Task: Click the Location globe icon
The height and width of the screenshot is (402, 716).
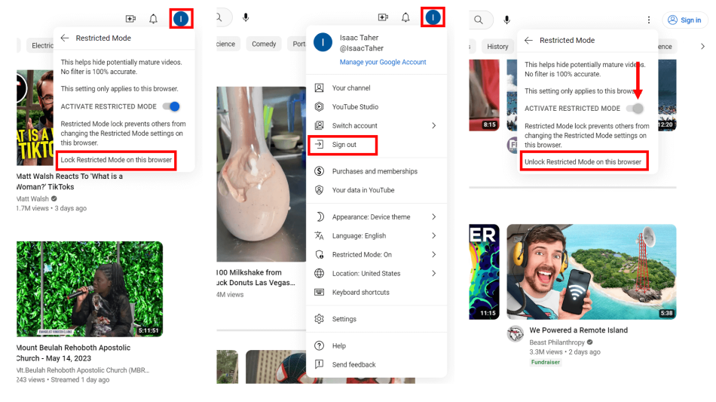Action: [320, 273]
